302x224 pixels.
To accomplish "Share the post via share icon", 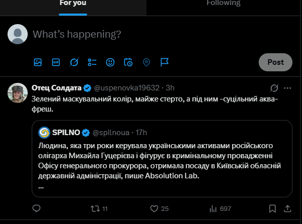I will pyautogui.click(x=287, y=208).
